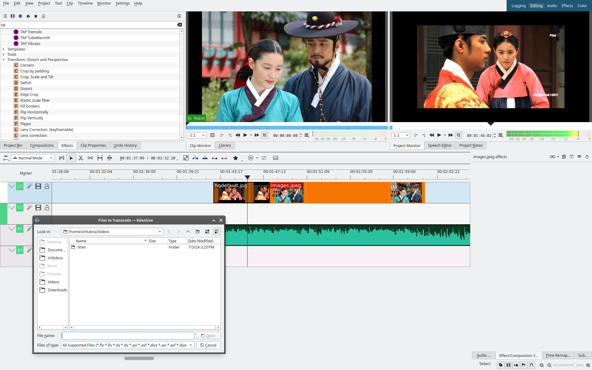Hide track V2 video via film icon
The height and width of the screenshot is (370, 592).
(x=38, y=186)
